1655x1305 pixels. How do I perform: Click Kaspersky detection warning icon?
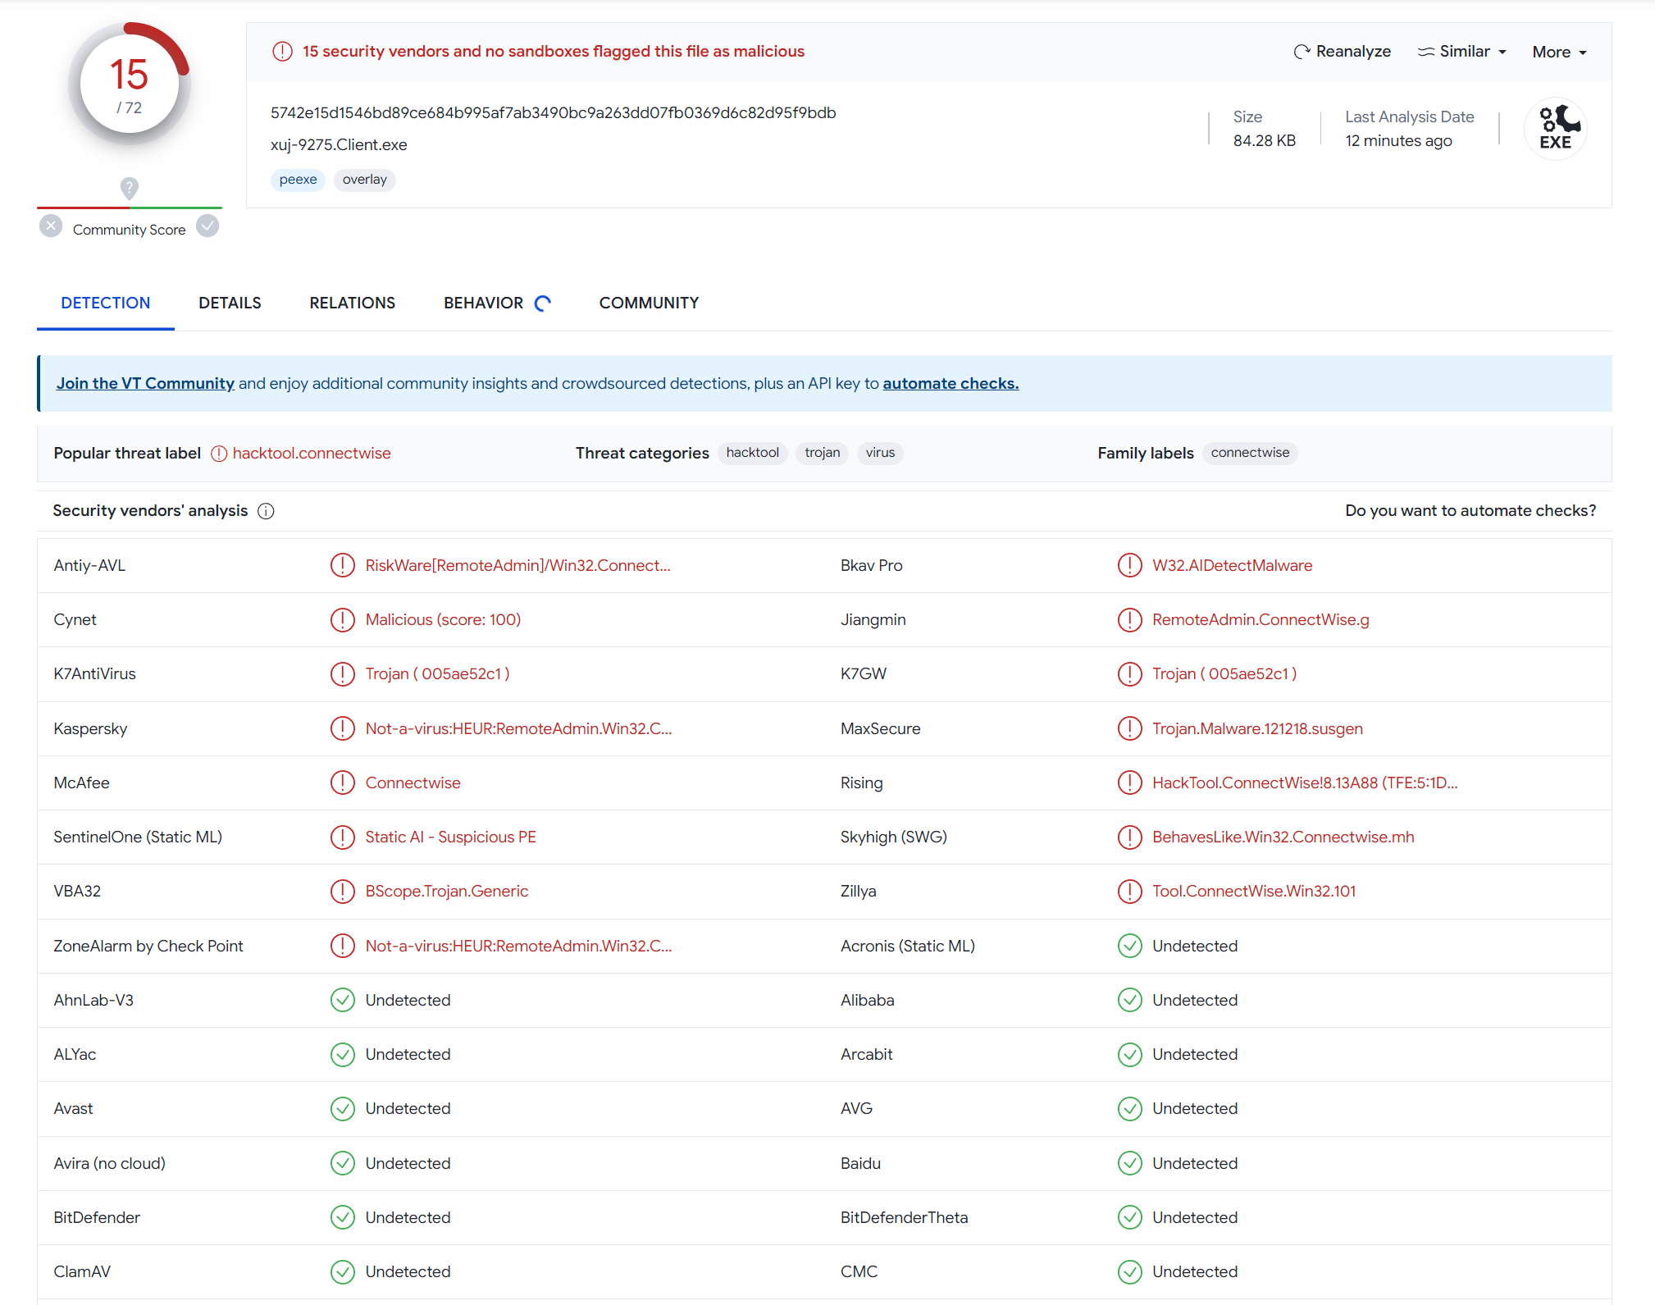(342, 728)
